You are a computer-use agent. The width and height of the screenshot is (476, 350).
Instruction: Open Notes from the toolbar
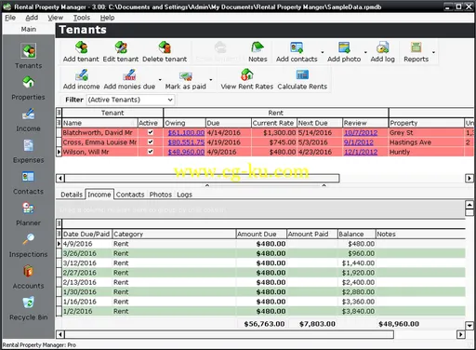pos(258,52)
